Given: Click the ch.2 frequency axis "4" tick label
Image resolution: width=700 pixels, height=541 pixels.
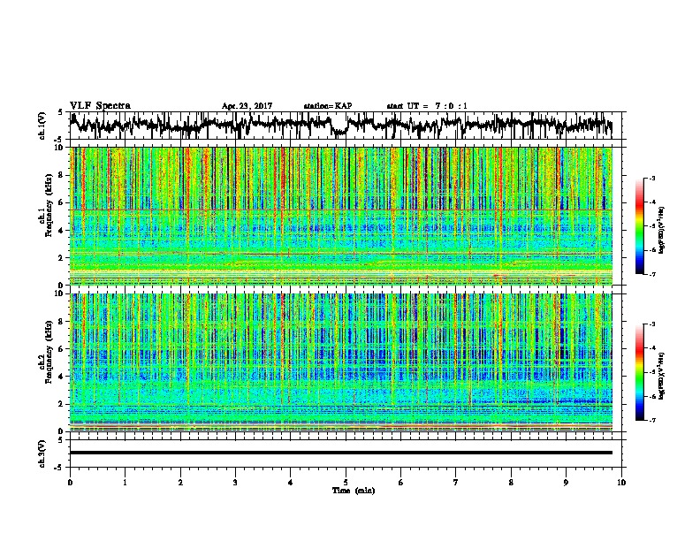Looking at the screenshot, I should click(62, 377).
